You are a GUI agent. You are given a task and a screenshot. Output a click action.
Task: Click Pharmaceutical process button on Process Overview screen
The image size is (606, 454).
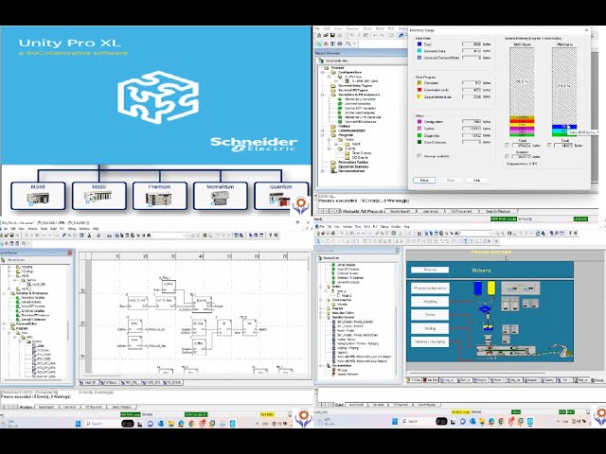(x=430, y=288)
